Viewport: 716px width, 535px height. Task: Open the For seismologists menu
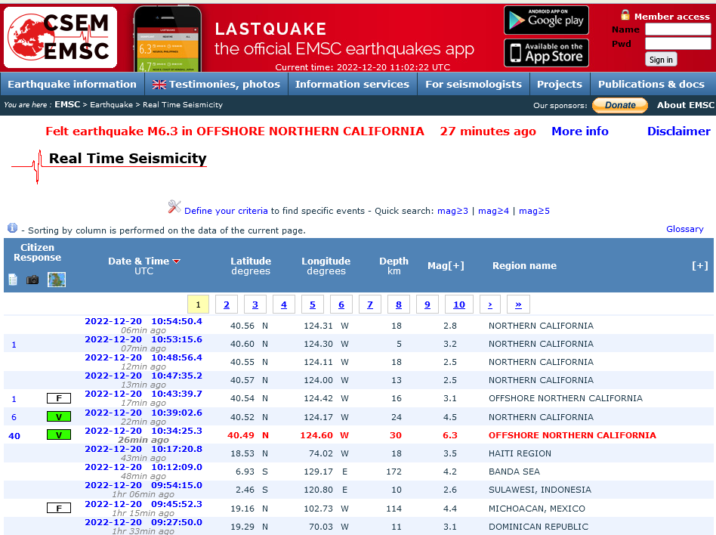[x=473, y=84]
